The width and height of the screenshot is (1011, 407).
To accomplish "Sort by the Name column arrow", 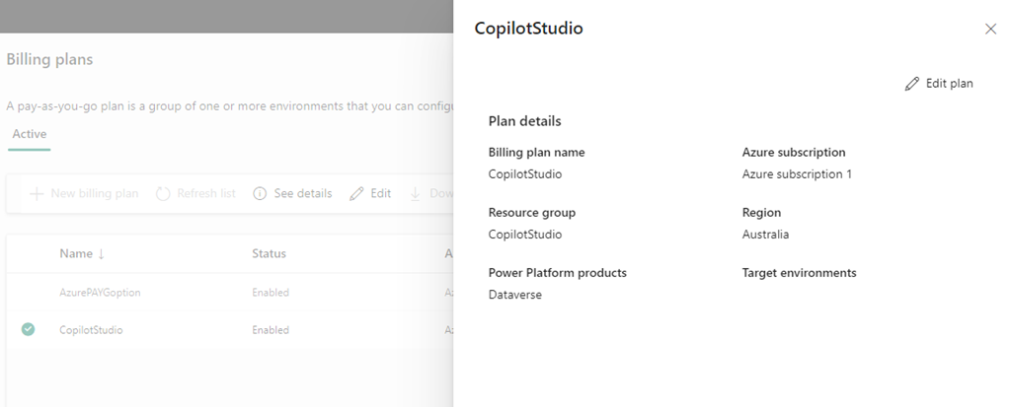I will (x=101, y=254).
